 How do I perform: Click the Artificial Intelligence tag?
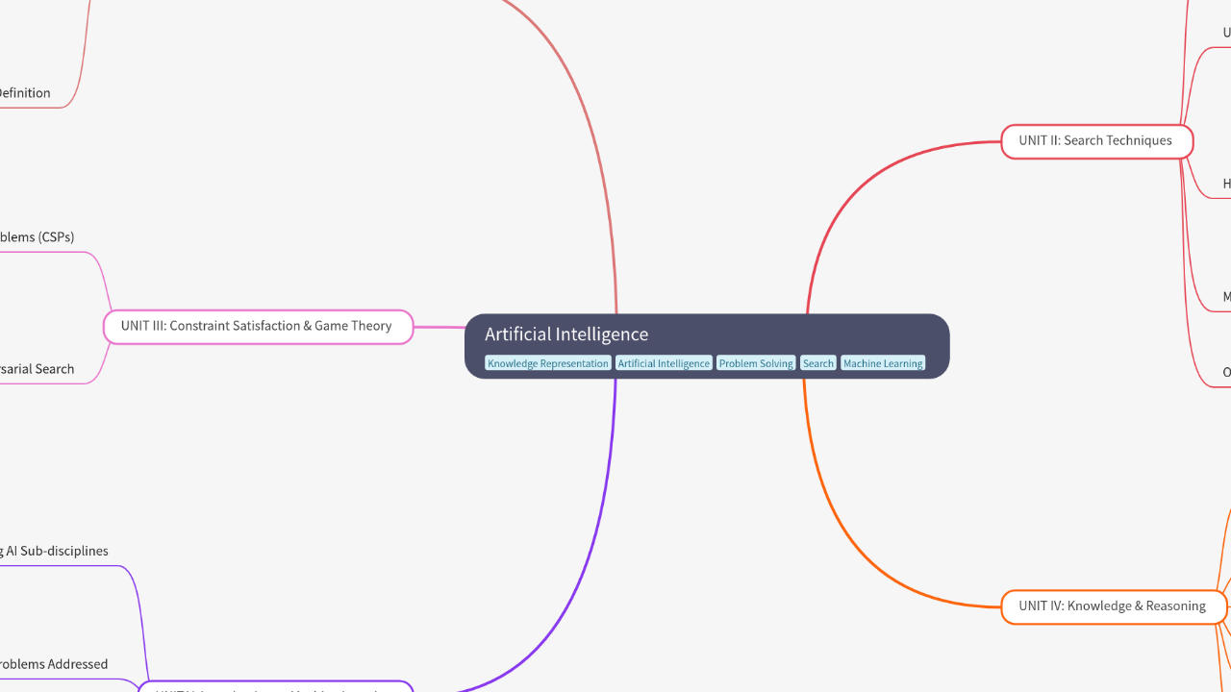click(x=664, y=363)
